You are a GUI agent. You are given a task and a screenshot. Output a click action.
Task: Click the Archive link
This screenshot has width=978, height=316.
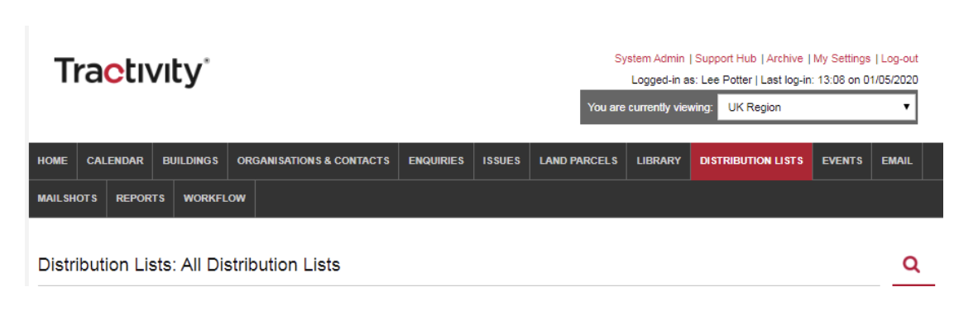coord(784,59)
